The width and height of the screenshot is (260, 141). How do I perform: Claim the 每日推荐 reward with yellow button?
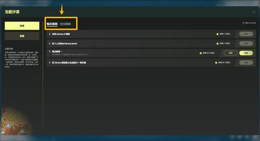[x=246, y=53]
